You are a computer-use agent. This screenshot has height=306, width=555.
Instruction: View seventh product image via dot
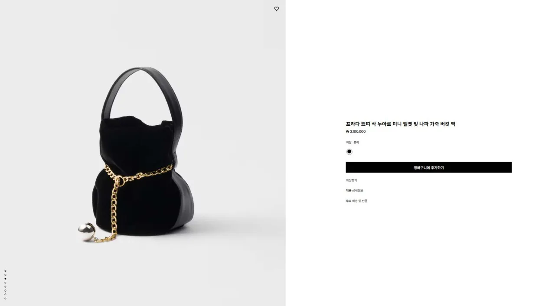[x=5, y=294]
